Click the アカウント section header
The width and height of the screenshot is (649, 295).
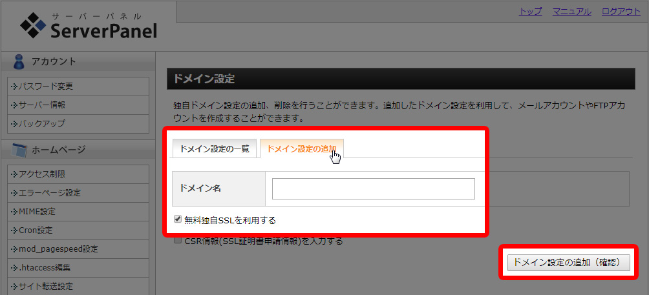point(78,61)
